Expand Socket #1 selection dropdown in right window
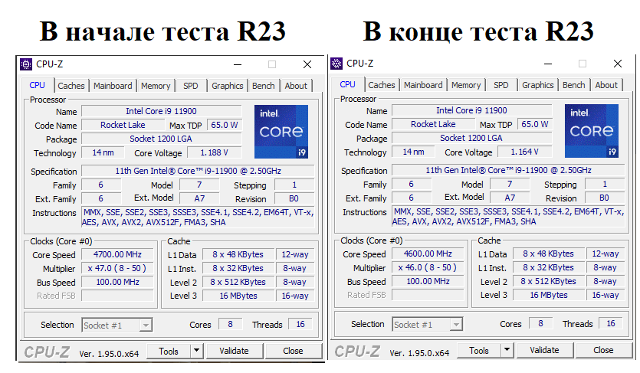640x373 pixels. click(456, 325)
